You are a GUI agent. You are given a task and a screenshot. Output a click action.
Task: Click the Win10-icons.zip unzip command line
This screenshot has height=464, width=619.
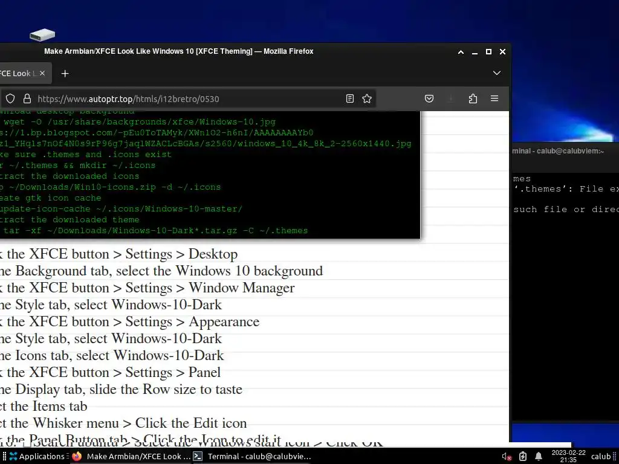click(110, 187)
